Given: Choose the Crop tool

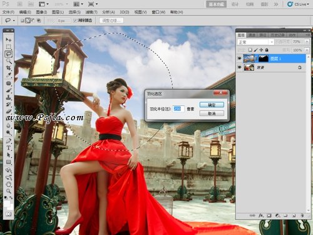Looking at the screenshot, I should coord(8,68).
